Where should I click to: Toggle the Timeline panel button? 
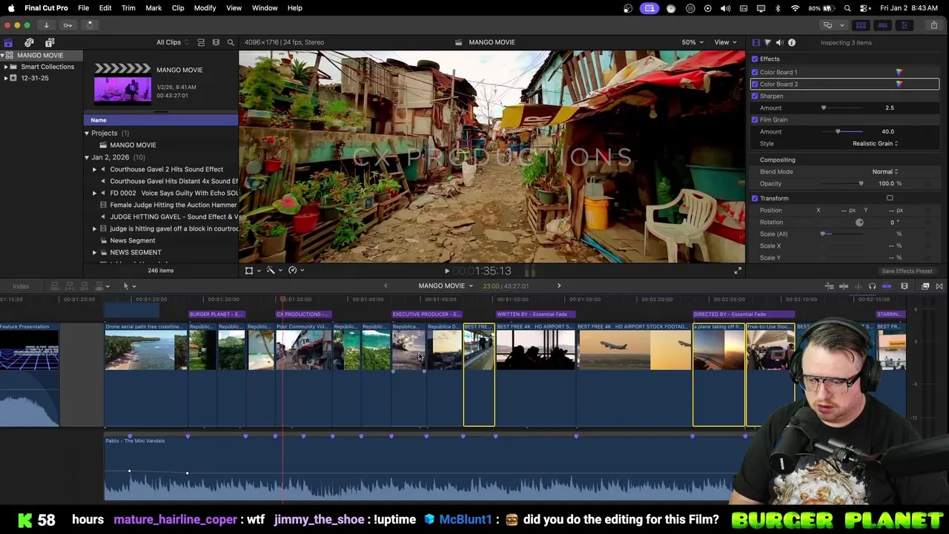pyautogui.click(x=882, y=25)
